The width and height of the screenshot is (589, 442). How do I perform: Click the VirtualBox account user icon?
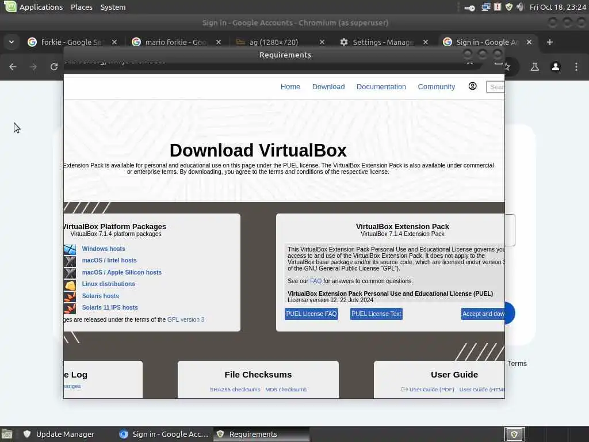[x=473, y=86]
